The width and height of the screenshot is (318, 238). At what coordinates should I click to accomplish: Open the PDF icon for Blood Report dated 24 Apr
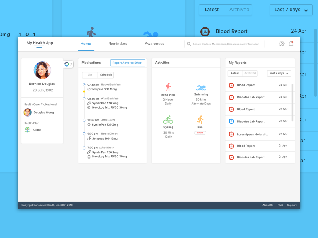[231, 85]
